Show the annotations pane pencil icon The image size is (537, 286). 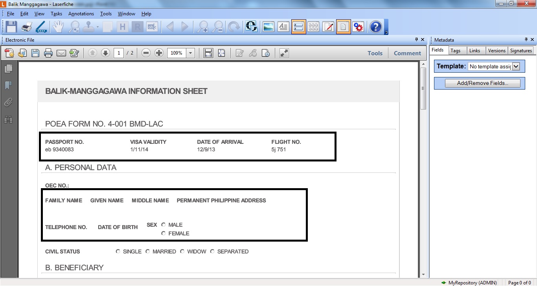pos(328,27)
